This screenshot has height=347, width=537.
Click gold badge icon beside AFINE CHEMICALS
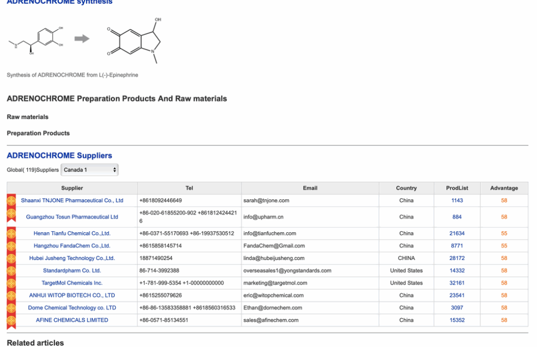pyautogui.click(x=12, y=321)
